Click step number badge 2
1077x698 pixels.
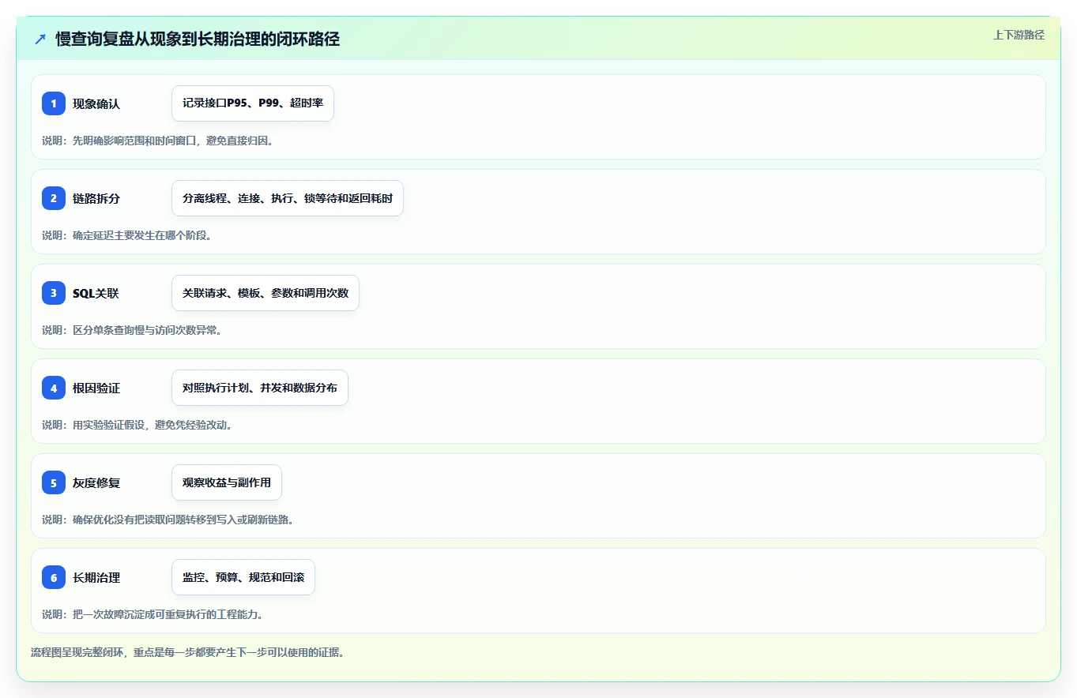(54, 198)
